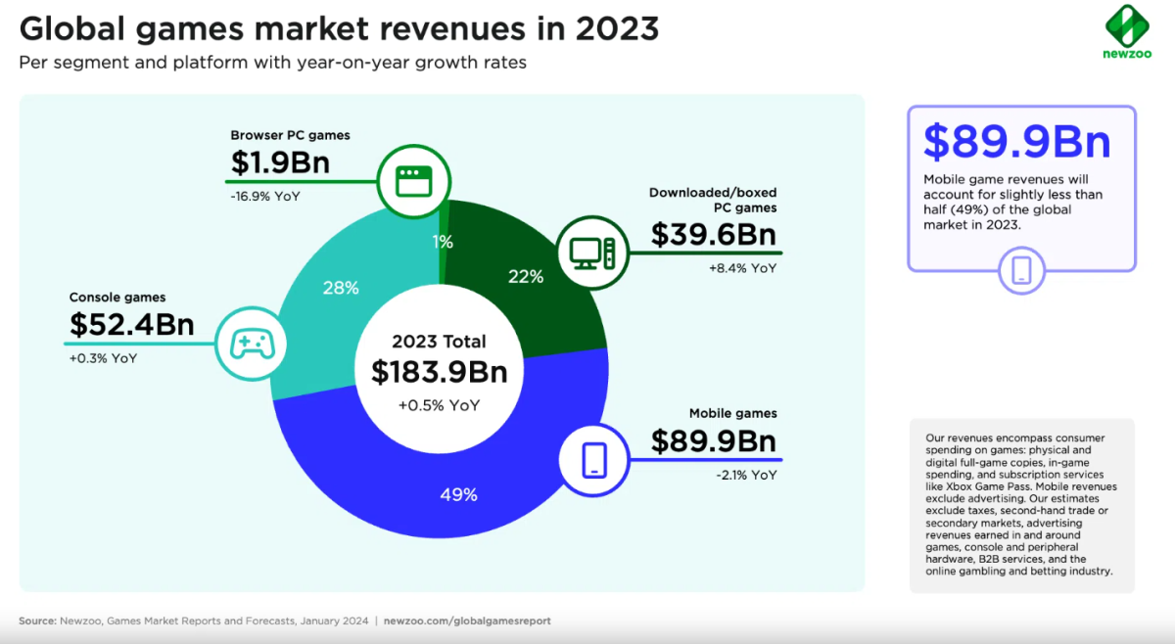Image resolution: width=1175 pixels, height=644 pixels.
Task: Select the Console games $52.4Bn label
Action: click(131, 324)
